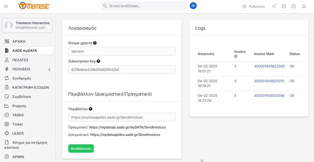Open invoice mark 400001945822099 link
This screenshot has height=162, width=314.
pos(269,66)
